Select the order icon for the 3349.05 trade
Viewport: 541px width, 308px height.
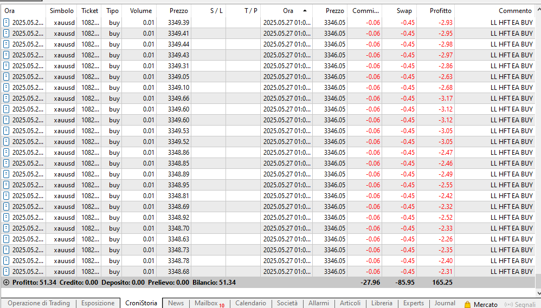pos(6,77)
